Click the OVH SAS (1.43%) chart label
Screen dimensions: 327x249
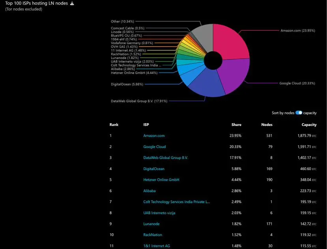coord(124,46)
